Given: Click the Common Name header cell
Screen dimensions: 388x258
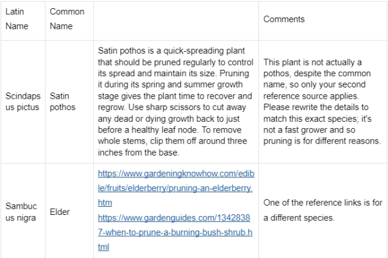Looking at the screenshot, I should coord(69,21).
